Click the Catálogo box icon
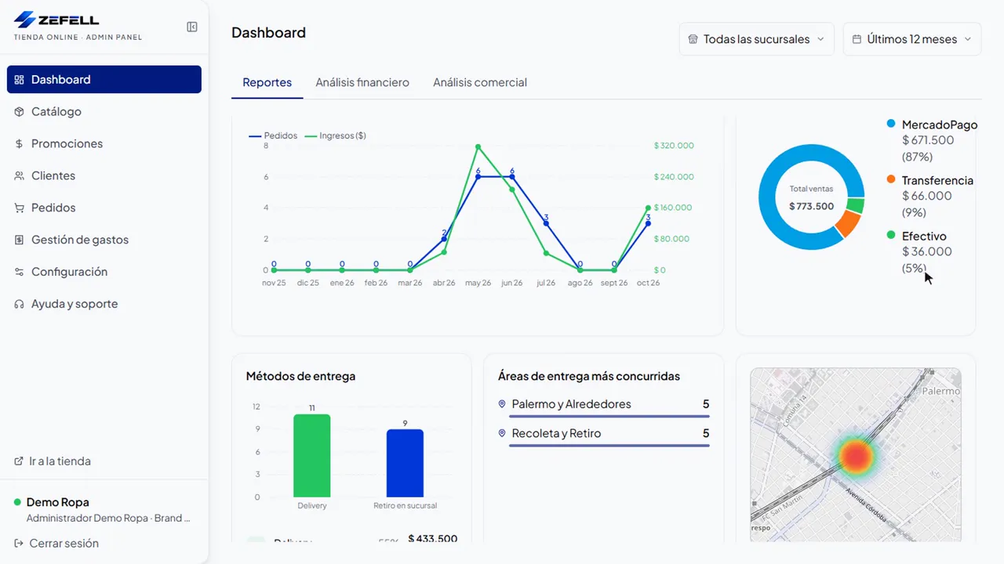Viewport: 1004px width, 564px height. [x=20, y=112]
